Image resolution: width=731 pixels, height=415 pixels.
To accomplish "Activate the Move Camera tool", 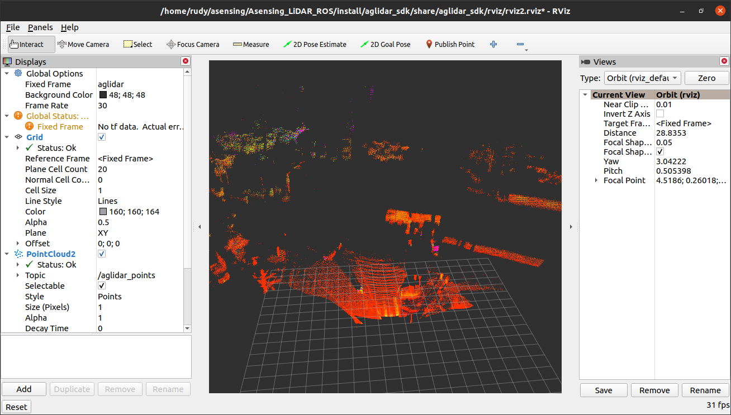I will 83,44.
